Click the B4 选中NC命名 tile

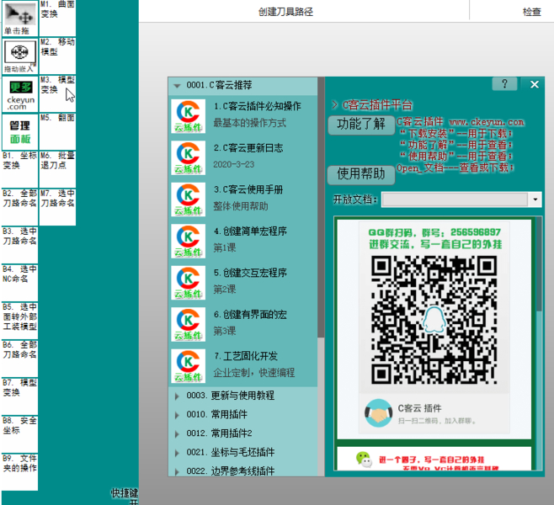coord(20,283)
